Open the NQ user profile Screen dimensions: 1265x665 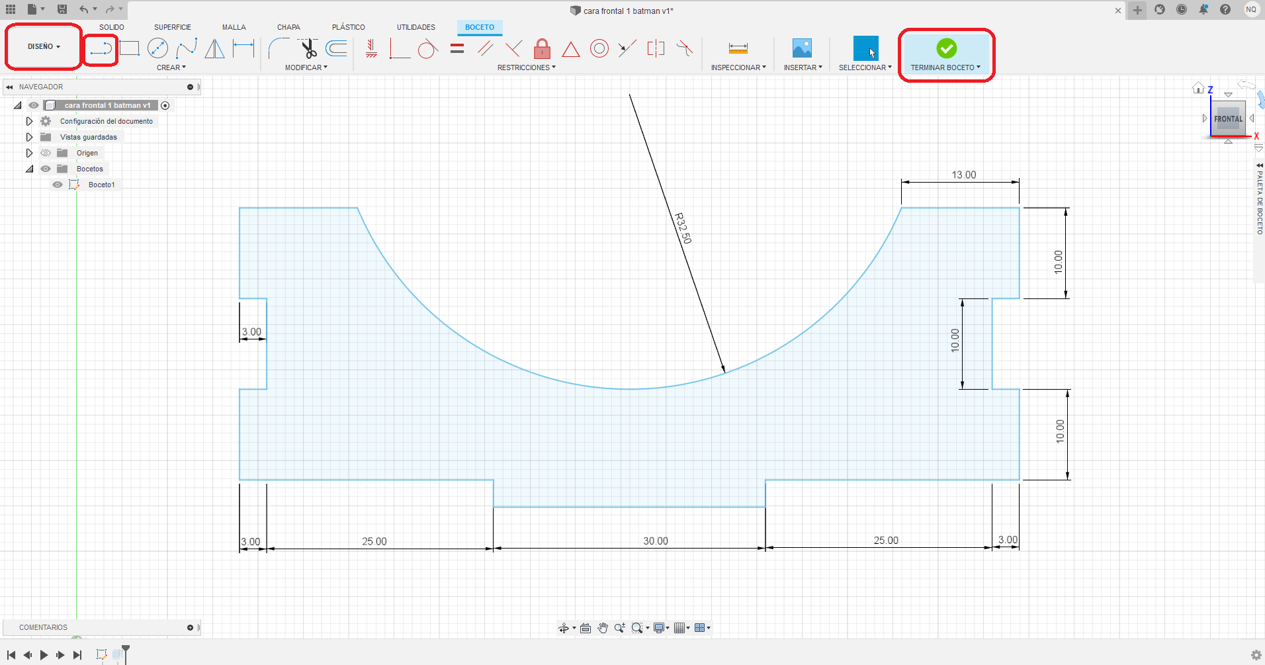(1251, 9)
